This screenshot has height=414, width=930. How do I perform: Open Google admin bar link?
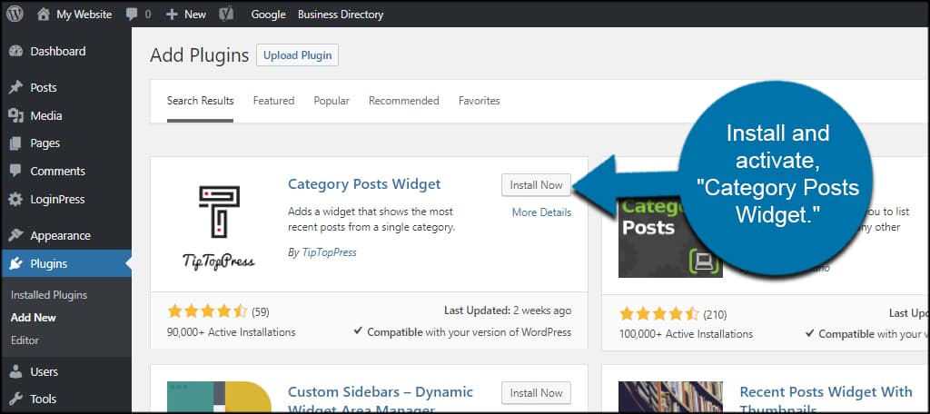pyautogui.click(x=268, y=15)
